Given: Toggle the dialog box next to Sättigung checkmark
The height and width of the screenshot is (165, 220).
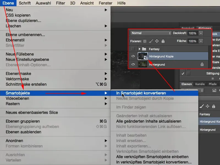Looking at the screenshot, I should tap(188, 73).
